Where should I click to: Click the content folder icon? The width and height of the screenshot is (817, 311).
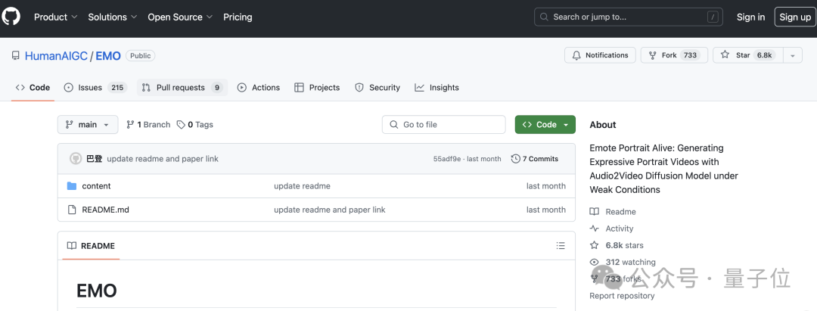72,186
